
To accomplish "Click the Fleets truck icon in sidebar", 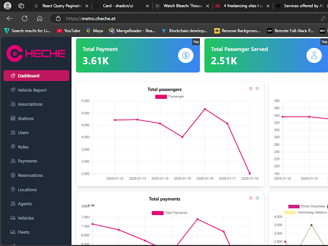I will point(13,232).
